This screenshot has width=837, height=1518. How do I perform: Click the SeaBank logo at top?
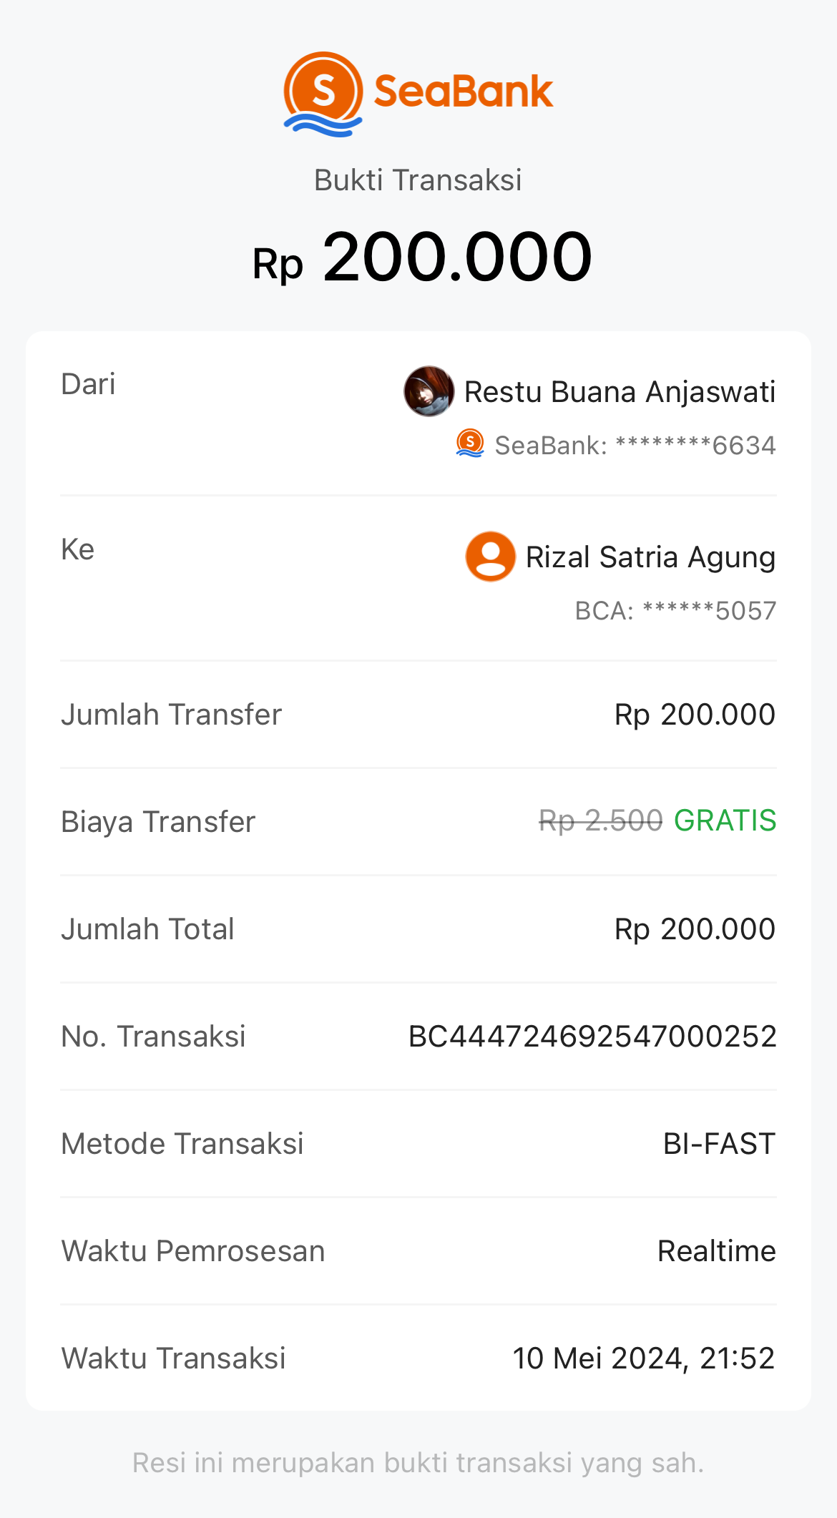pyautogui.click(x=418, y=94)
